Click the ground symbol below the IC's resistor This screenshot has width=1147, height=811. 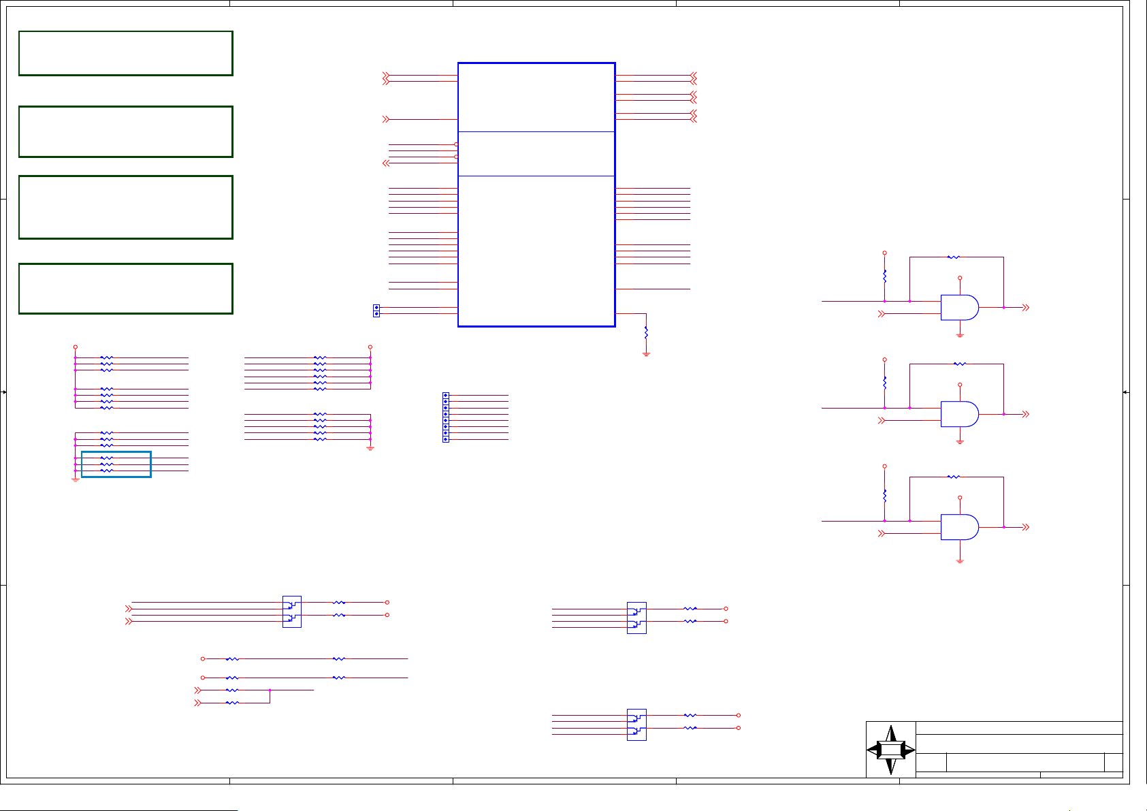point(646,354)
